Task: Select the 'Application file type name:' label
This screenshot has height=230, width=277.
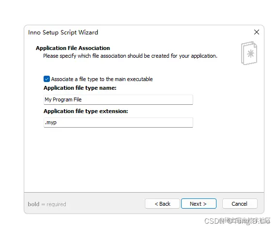Action: pos(80,88)
